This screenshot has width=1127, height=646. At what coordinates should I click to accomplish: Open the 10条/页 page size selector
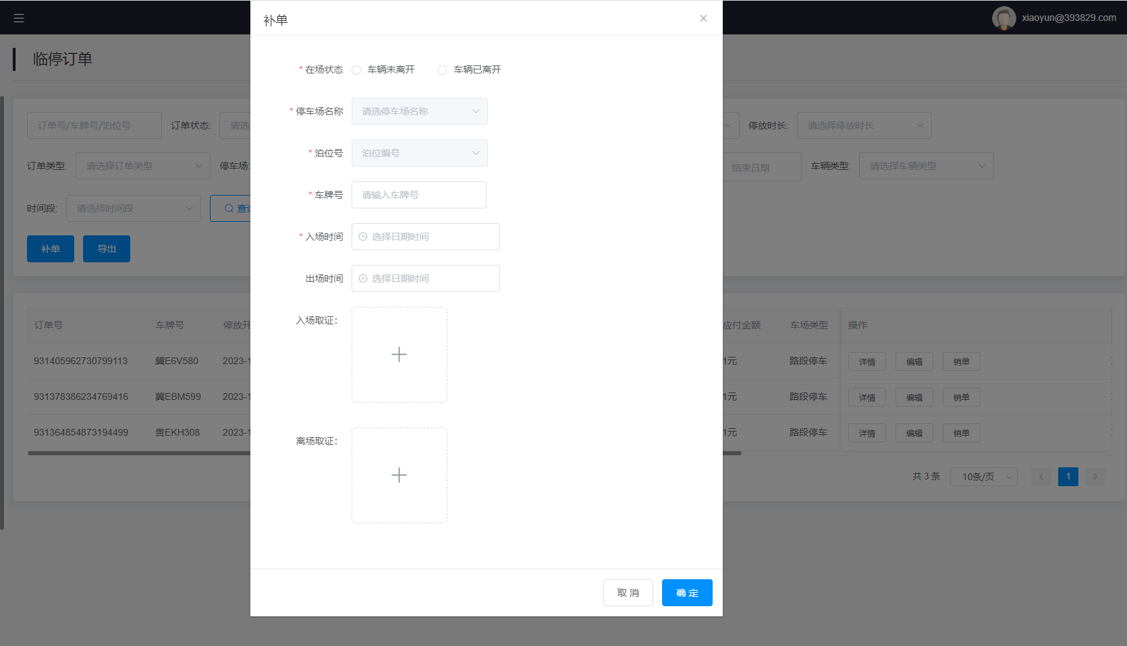(x=983, y=477)
